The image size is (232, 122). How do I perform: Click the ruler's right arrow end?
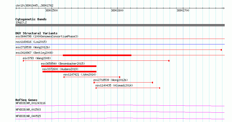point(224,8)
